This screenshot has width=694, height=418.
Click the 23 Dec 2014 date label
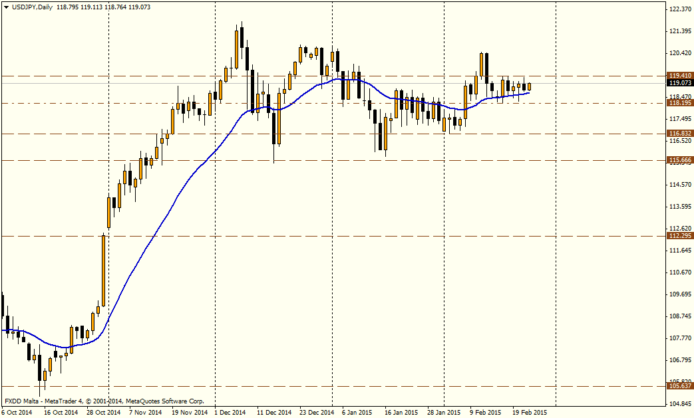coord(316,412)
